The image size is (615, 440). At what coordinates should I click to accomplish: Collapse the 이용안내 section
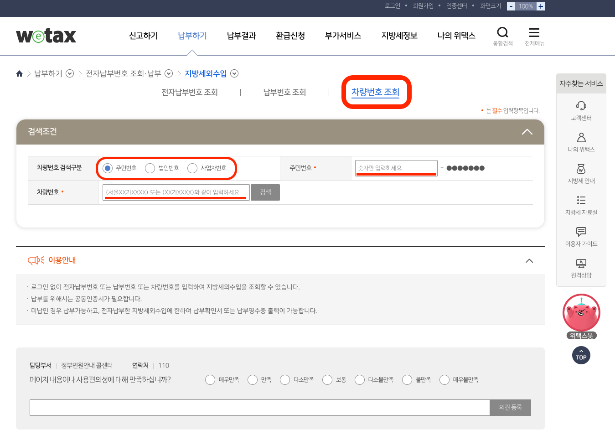click(x=529, y=261)
